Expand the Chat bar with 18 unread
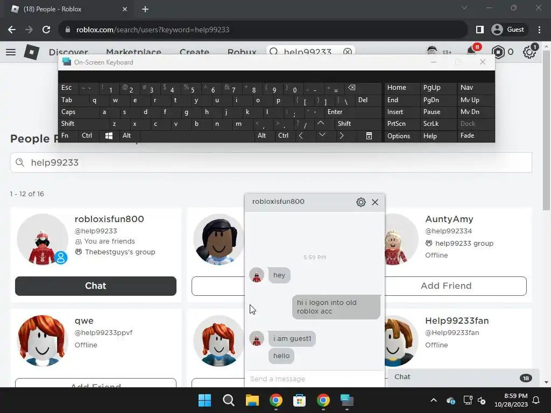The height and width of the screenshot is (413, 551). point(462,377)
